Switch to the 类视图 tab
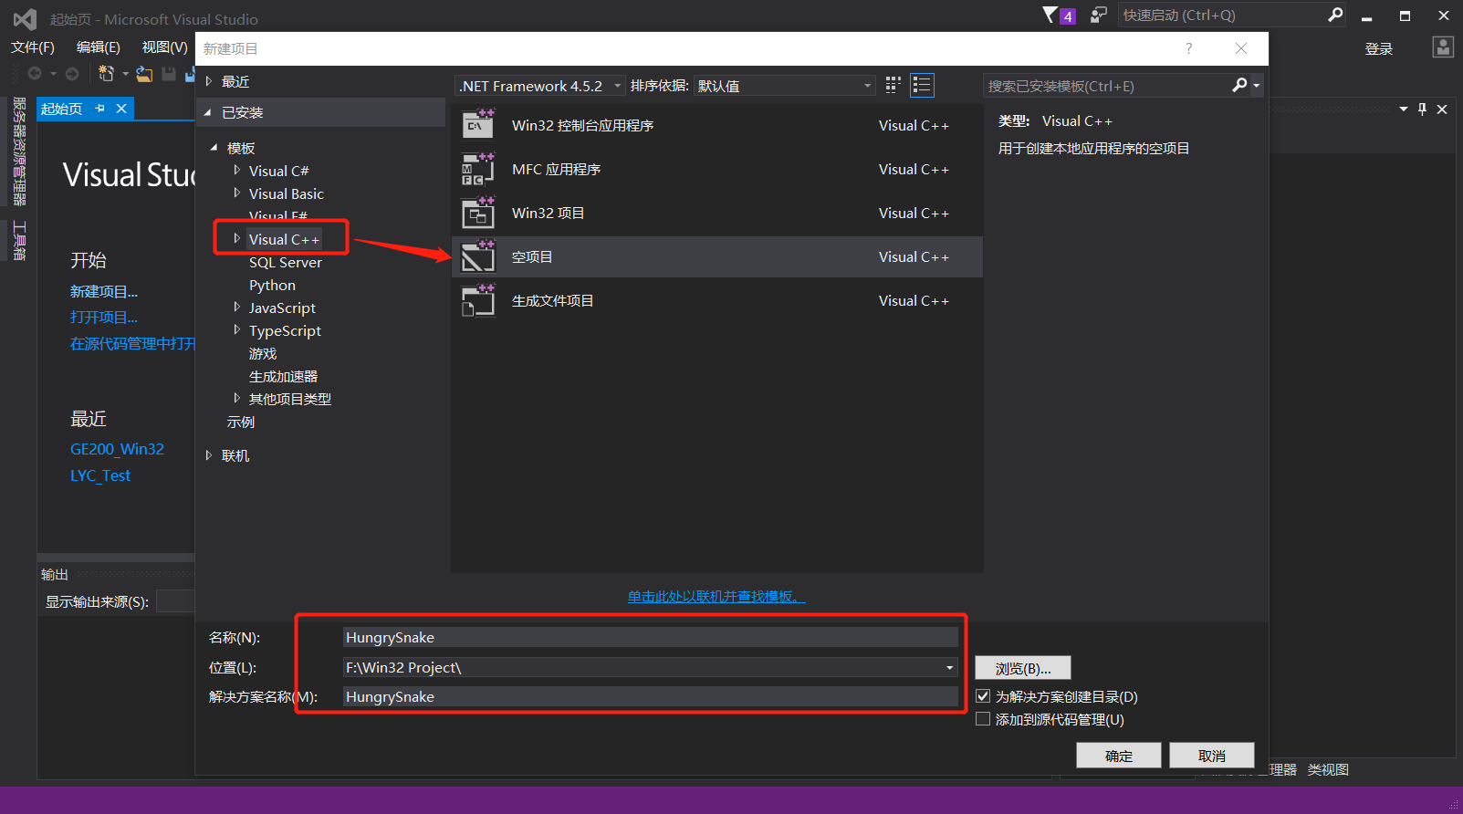 pos(1328,769)
